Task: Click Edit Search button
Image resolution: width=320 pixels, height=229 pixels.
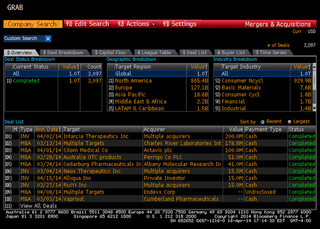Action: (87, 24)
